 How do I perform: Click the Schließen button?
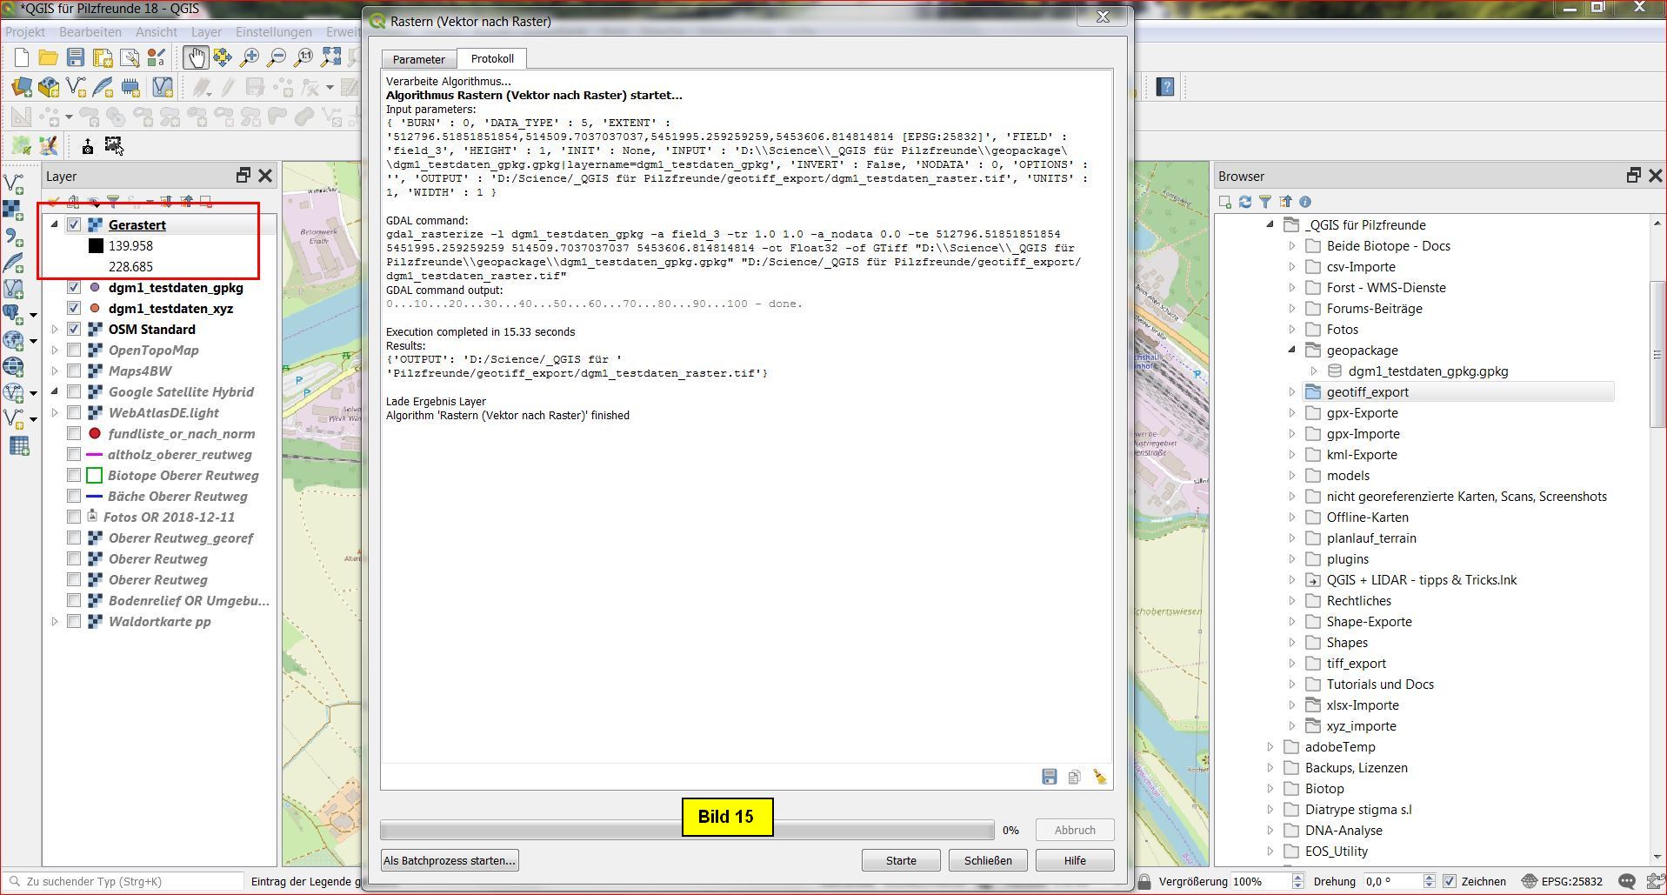click(987, 860)
